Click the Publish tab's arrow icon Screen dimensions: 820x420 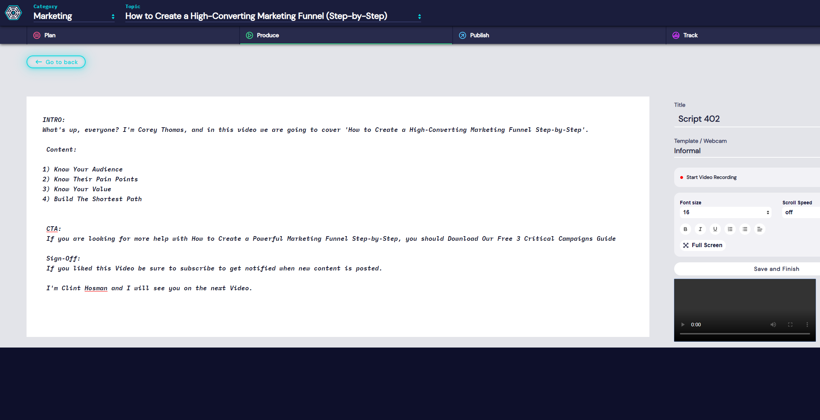[463, 35]
